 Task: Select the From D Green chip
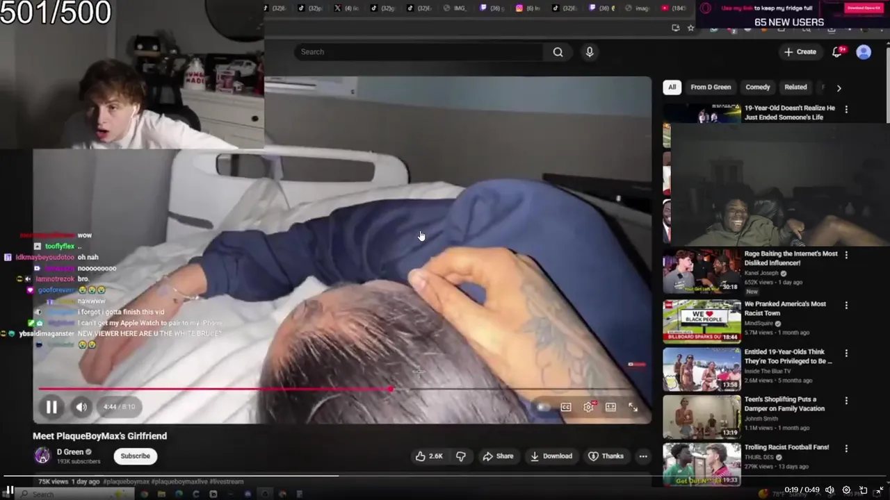pyautogui.click(x=711, y=87)
